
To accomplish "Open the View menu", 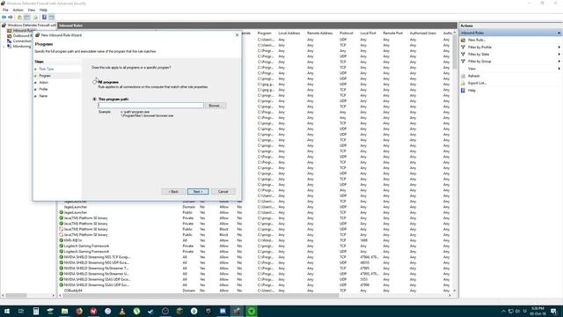I will pyautogui.click(x=32, y=10).
